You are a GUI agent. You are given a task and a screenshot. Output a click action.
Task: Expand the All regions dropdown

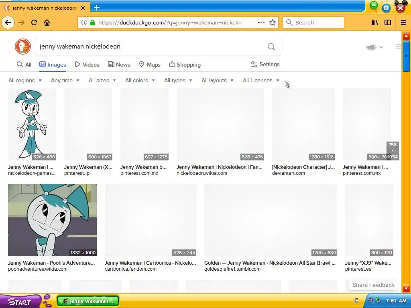coord(25,80)
